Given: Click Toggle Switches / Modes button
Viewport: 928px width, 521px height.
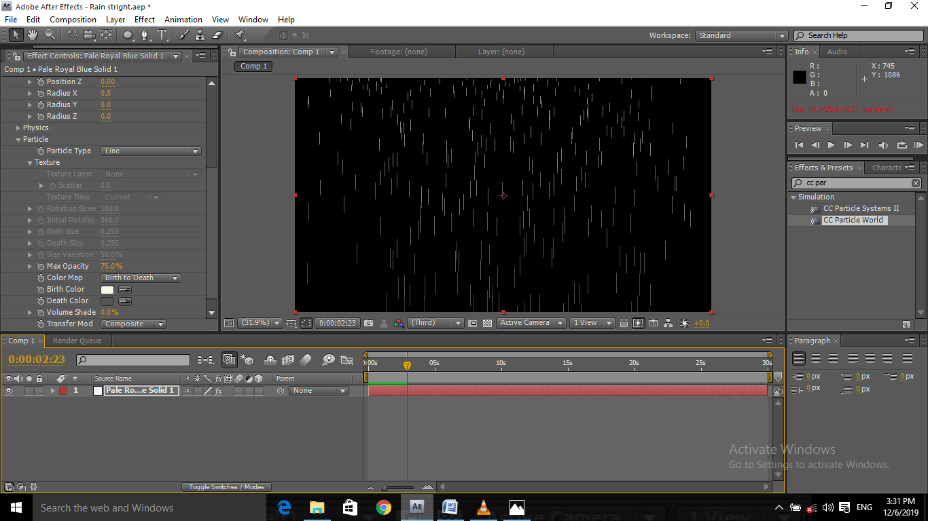Looking at the screenshot, I should pyautogui.click(x=226, y=487).
